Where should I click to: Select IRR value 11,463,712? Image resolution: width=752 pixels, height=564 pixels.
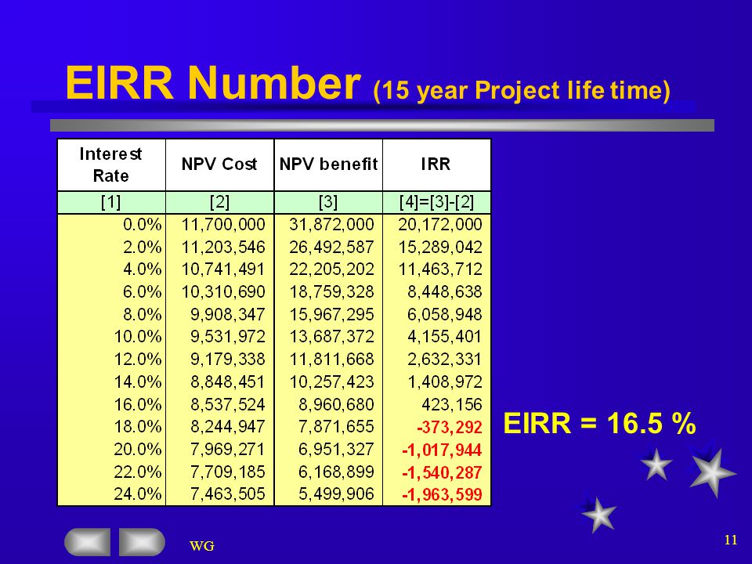[439, 269]
